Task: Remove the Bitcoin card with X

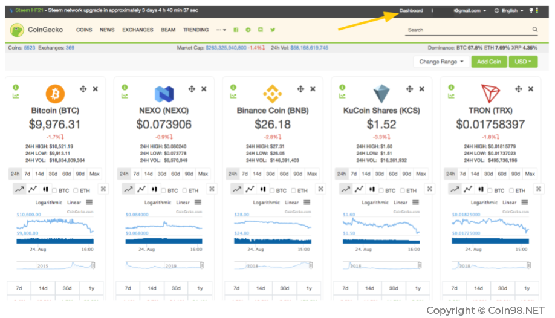Action: tap(95, 89)
